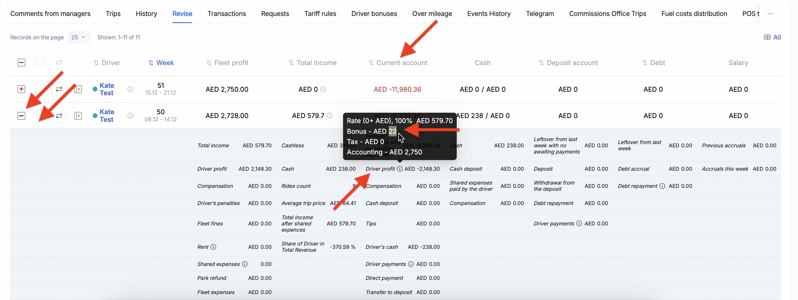Open the Telegram tab
Screen dimensions: 798x300
pyautogui.click(x=540, y=14)
